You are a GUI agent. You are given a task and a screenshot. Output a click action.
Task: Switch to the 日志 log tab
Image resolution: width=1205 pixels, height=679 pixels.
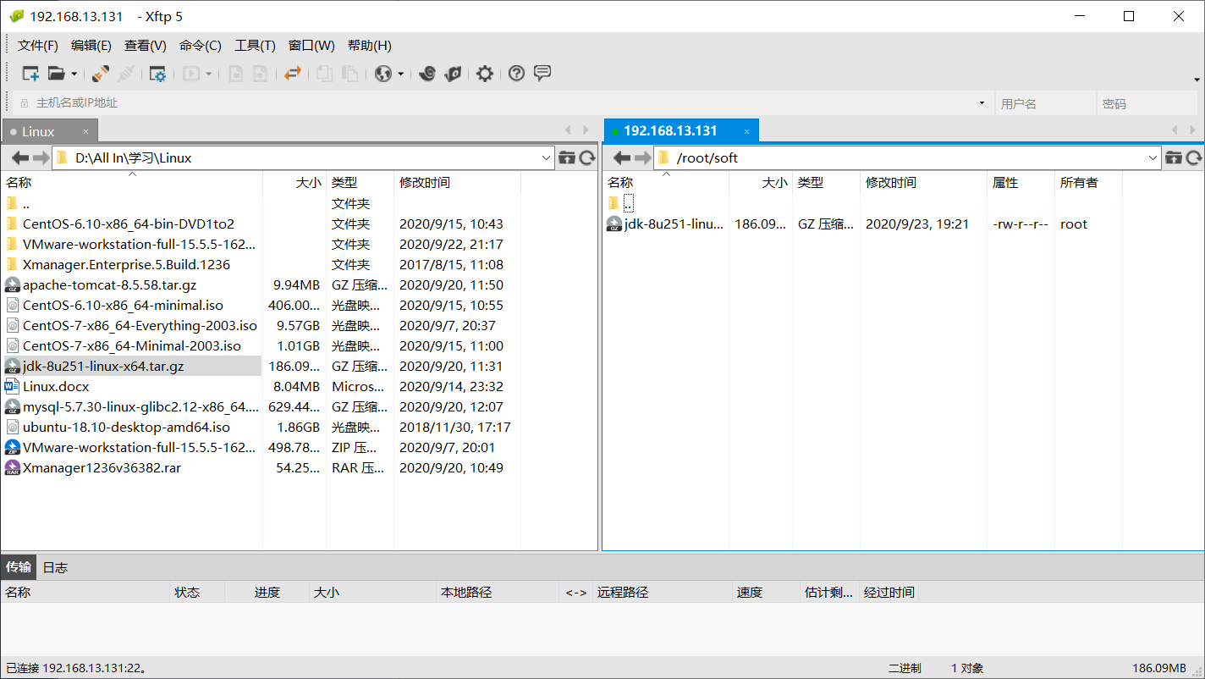tap(55, 567)
